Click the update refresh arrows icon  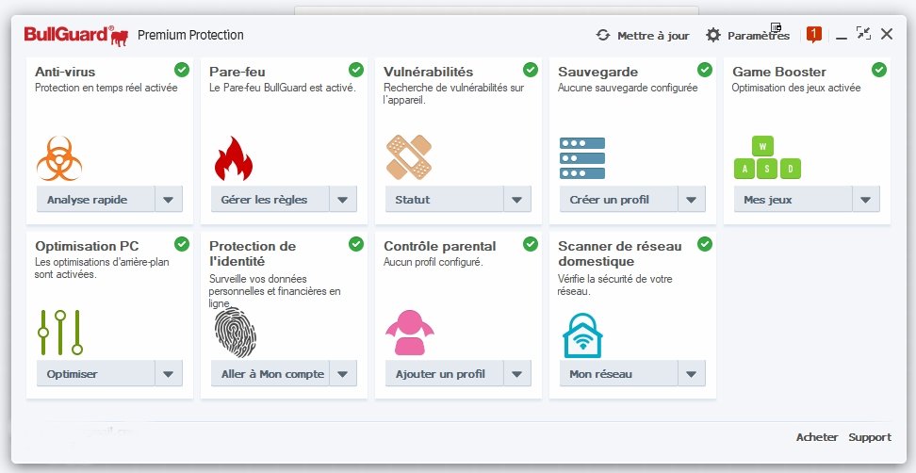(x=603, y=35)
